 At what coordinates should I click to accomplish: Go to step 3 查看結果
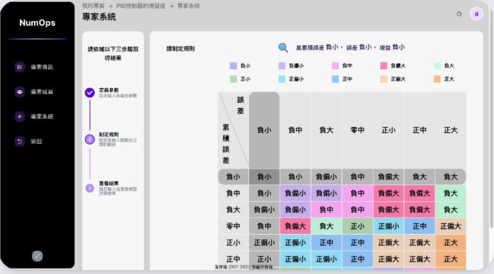click(x=90, y=188)
